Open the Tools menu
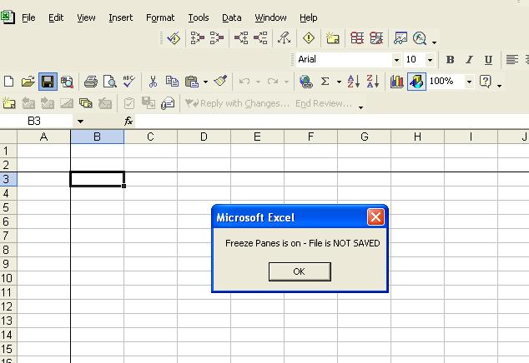529x363 pixels. [199, 17]
